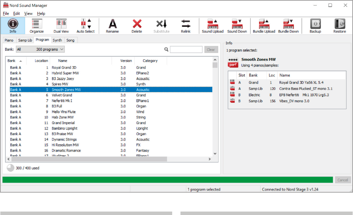Sort by the Name column header
353x215 pixels.
click(81, 61)
